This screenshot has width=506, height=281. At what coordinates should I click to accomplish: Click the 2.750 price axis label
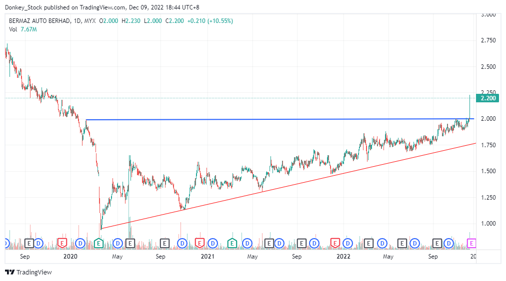tap(488, 40)
